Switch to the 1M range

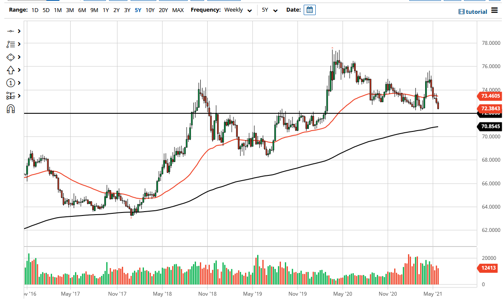(x=58, y=10)
